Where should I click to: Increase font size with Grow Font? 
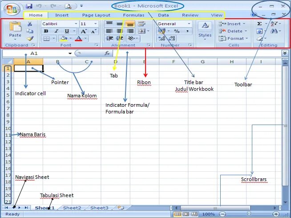pyautogui.click(x=83, y=31)
